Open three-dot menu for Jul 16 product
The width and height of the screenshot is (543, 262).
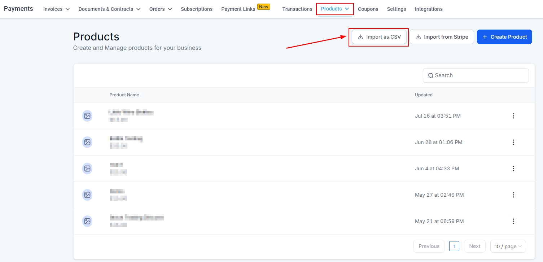click(x=513, y=116)
